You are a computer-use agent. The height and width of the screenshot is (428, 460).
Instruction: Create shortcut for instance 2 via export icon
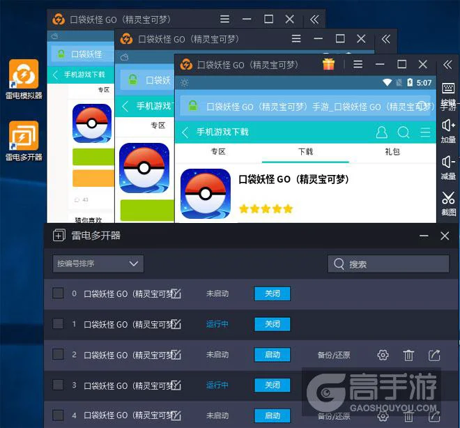tap(434, 356)
